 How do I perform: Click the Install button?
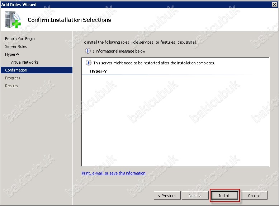[x=224, y=196]
